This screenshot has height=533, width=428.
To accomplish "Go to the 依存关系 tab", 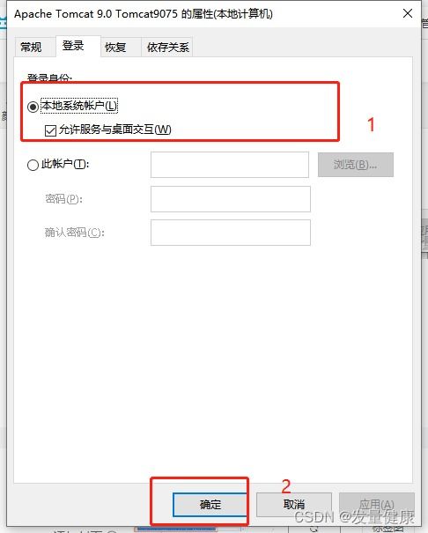I will pyautogui.click(x=168, y=47).
